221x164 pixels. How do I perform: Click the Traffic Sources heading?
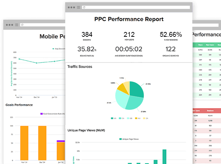tap(80, 67)
